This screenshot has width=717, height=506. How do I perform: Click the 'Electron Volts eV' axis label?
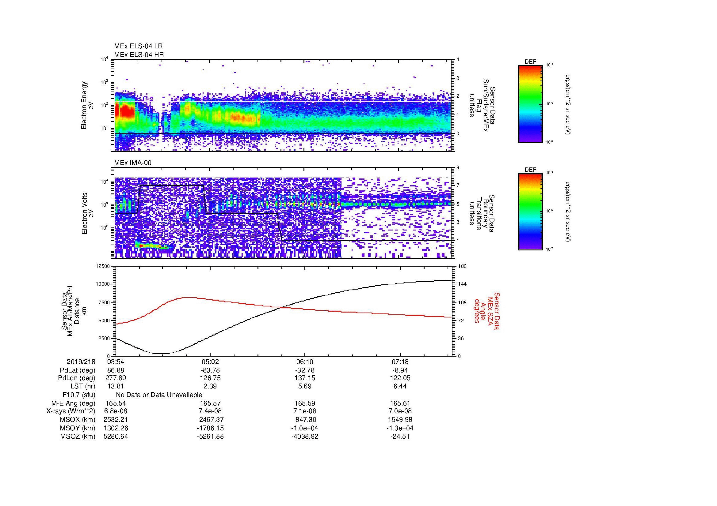[87, 213]
